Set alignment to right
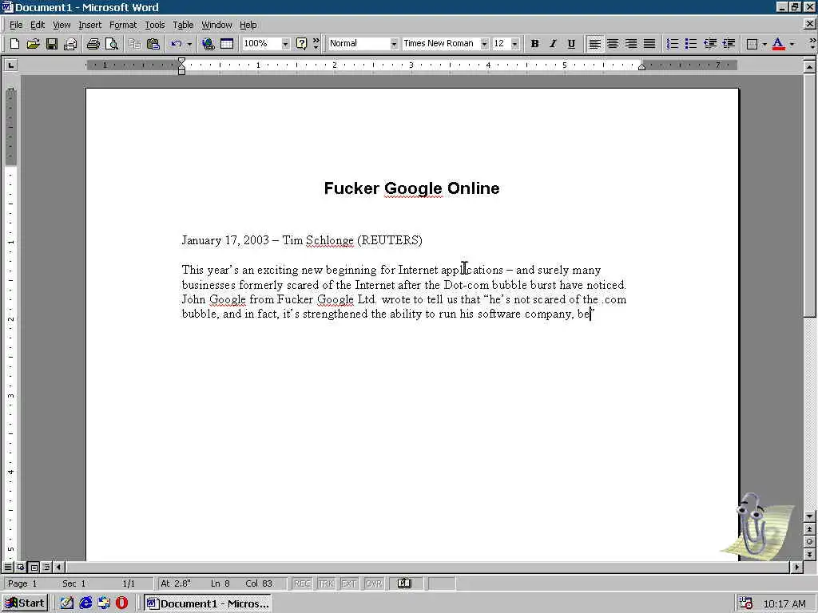 click(631, 44)
